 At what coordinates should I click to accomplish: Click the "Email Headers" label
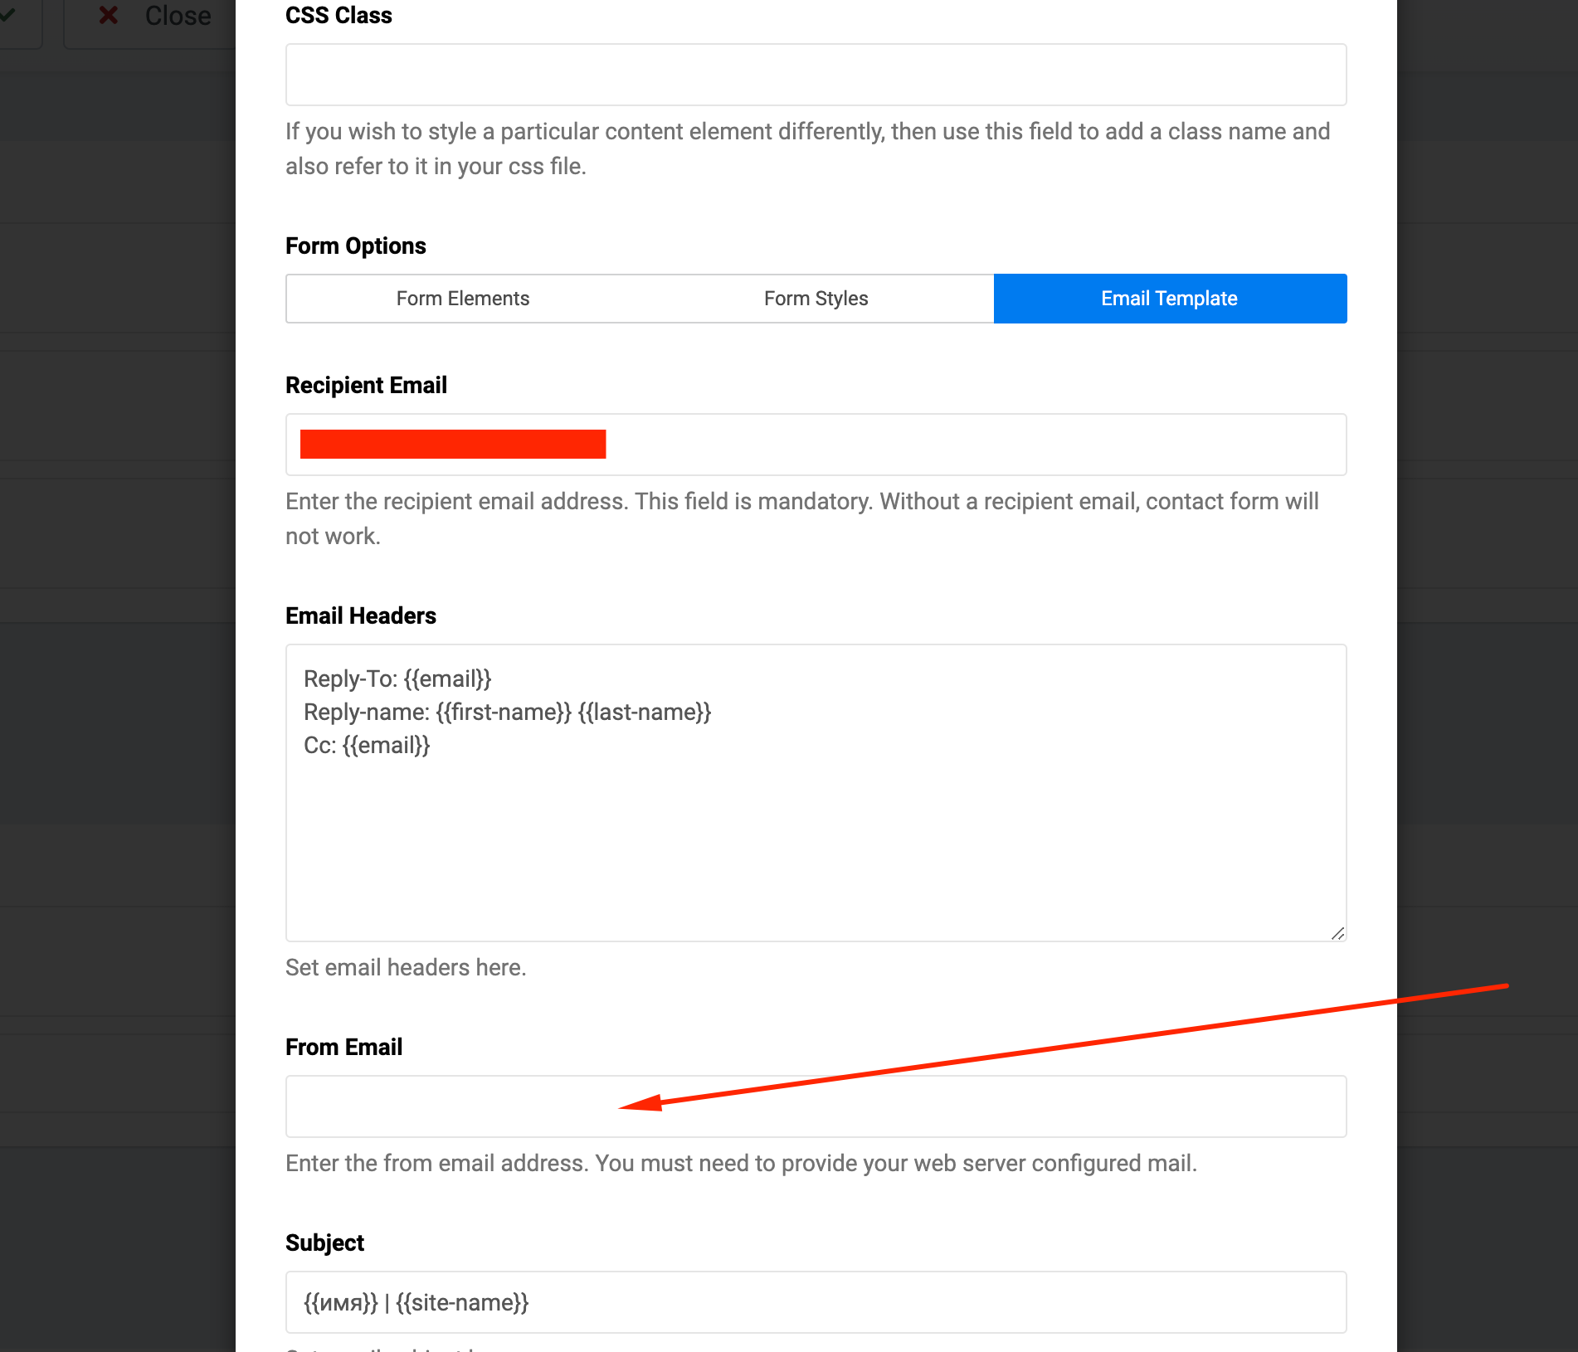click(x=360, y=616)
